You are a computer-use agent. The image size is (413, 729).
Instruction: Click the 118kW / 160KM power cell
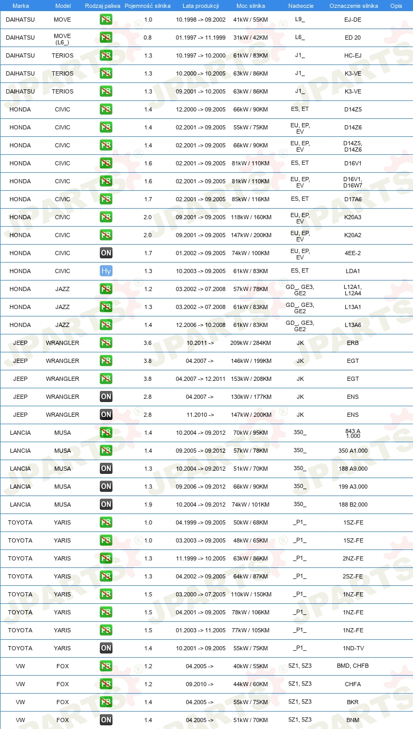[x=251, y=217]
